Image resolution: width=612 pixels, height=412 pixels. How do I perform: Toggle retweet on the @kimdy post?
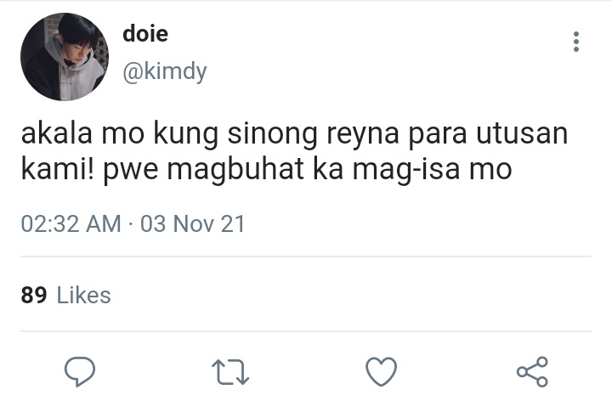pos(230,372)
